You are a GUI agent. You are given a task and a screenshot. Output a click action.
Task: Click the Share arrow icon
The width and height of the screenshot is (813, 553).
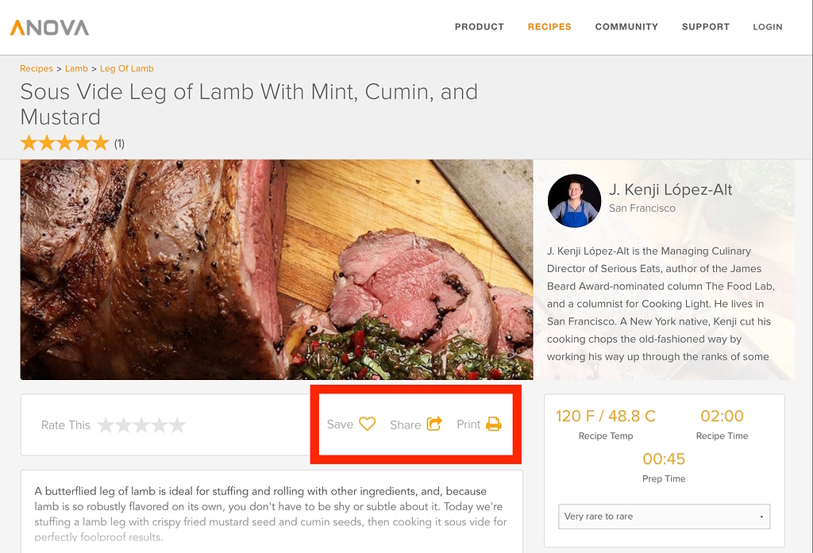[434, 424]
